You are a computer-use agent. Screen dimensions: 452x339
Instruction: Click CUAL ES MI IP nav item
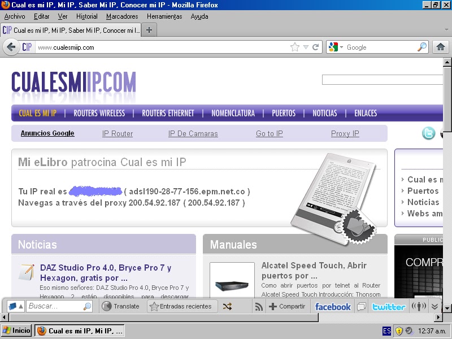coord(37,113)
